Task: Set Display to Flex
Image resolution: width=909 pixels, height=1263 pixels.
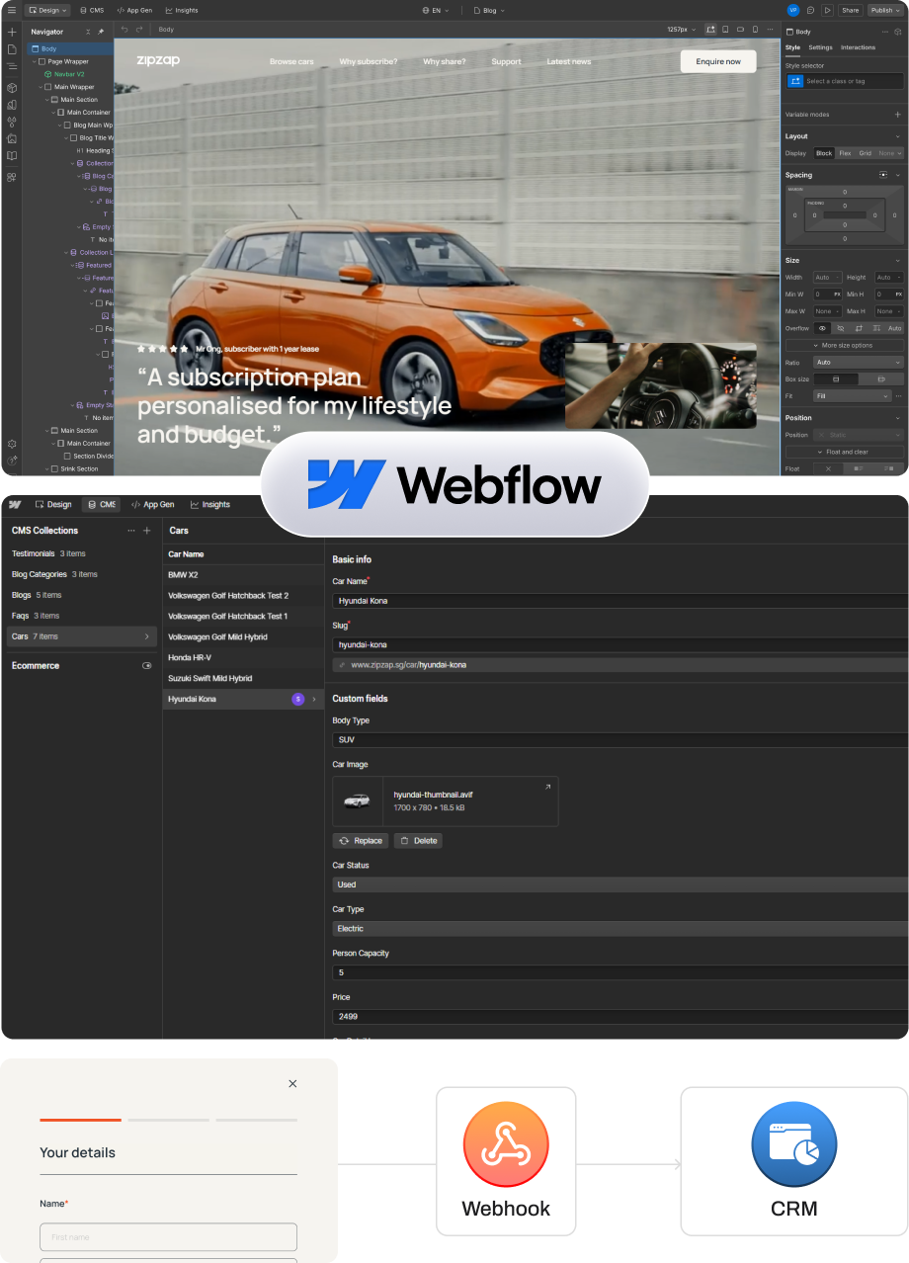Action: click(x=845, y=153)
